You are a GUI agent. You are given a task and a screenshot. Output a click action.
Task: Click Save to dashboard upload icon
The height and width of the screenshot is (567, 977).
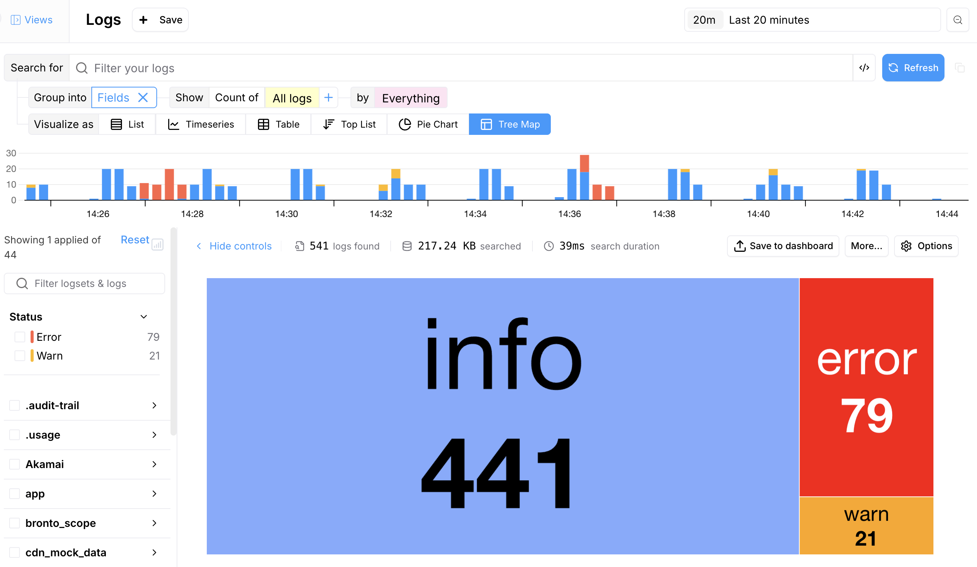740,246
